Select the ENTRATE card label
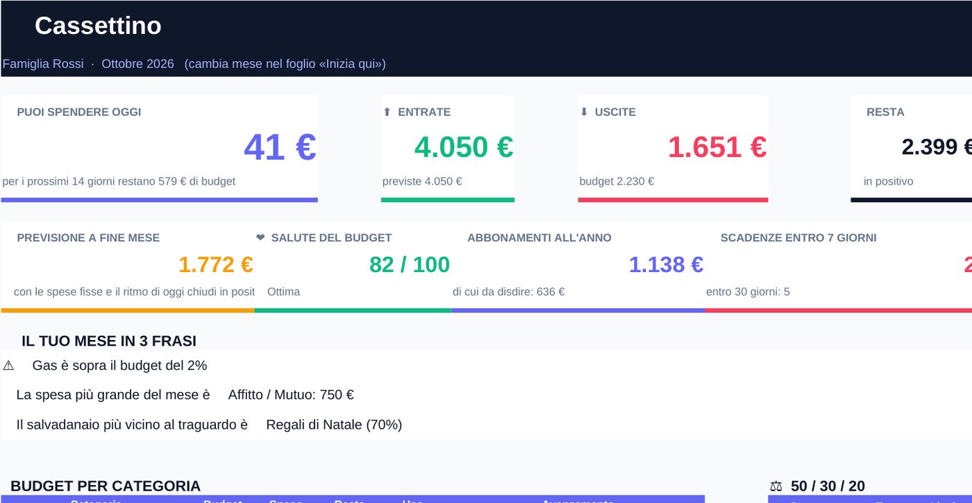Viewport: 972px width, 503px height. [x=424, y=112]
